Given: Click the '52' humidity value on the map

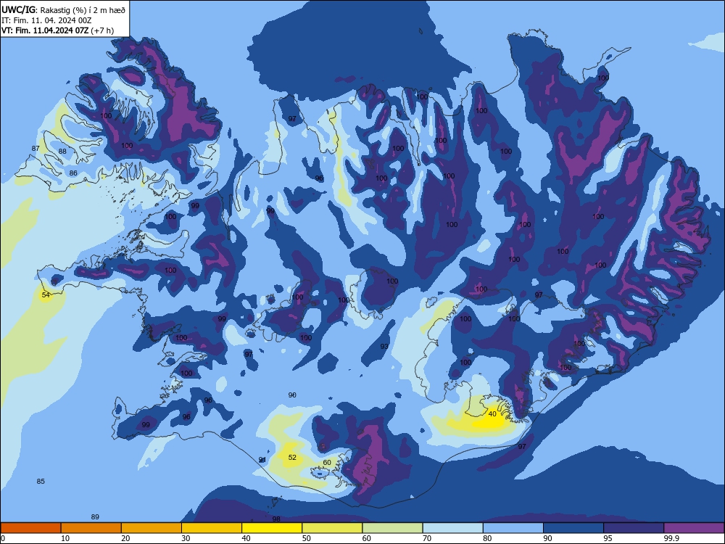Looking at the screenshot, I should coord(292,458).
